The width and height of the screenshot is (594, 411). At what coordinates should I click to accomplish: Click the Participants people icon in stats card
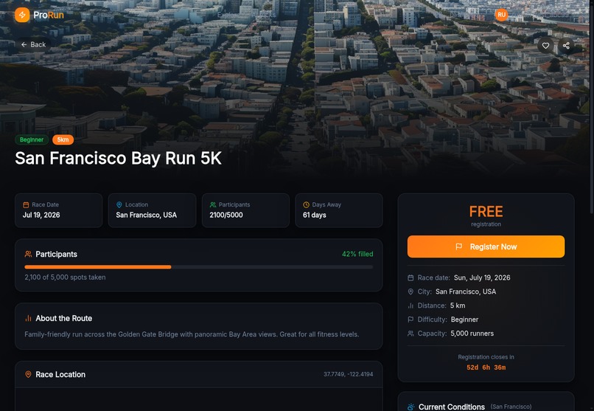coord(213,204)
